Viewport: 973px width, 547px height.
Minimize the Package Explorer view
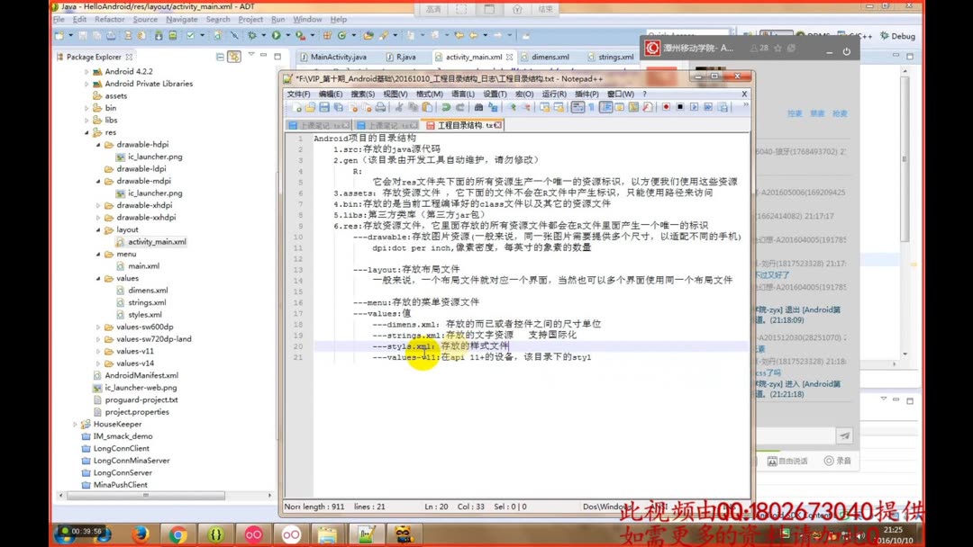[263, 54]
